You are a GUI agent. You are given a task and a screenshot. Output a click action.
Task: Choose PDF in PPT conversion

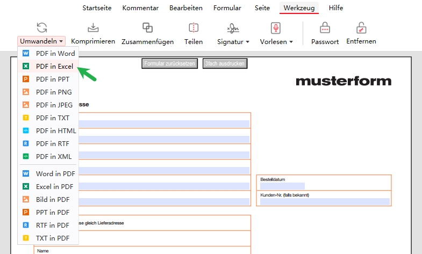click(48, 79)
